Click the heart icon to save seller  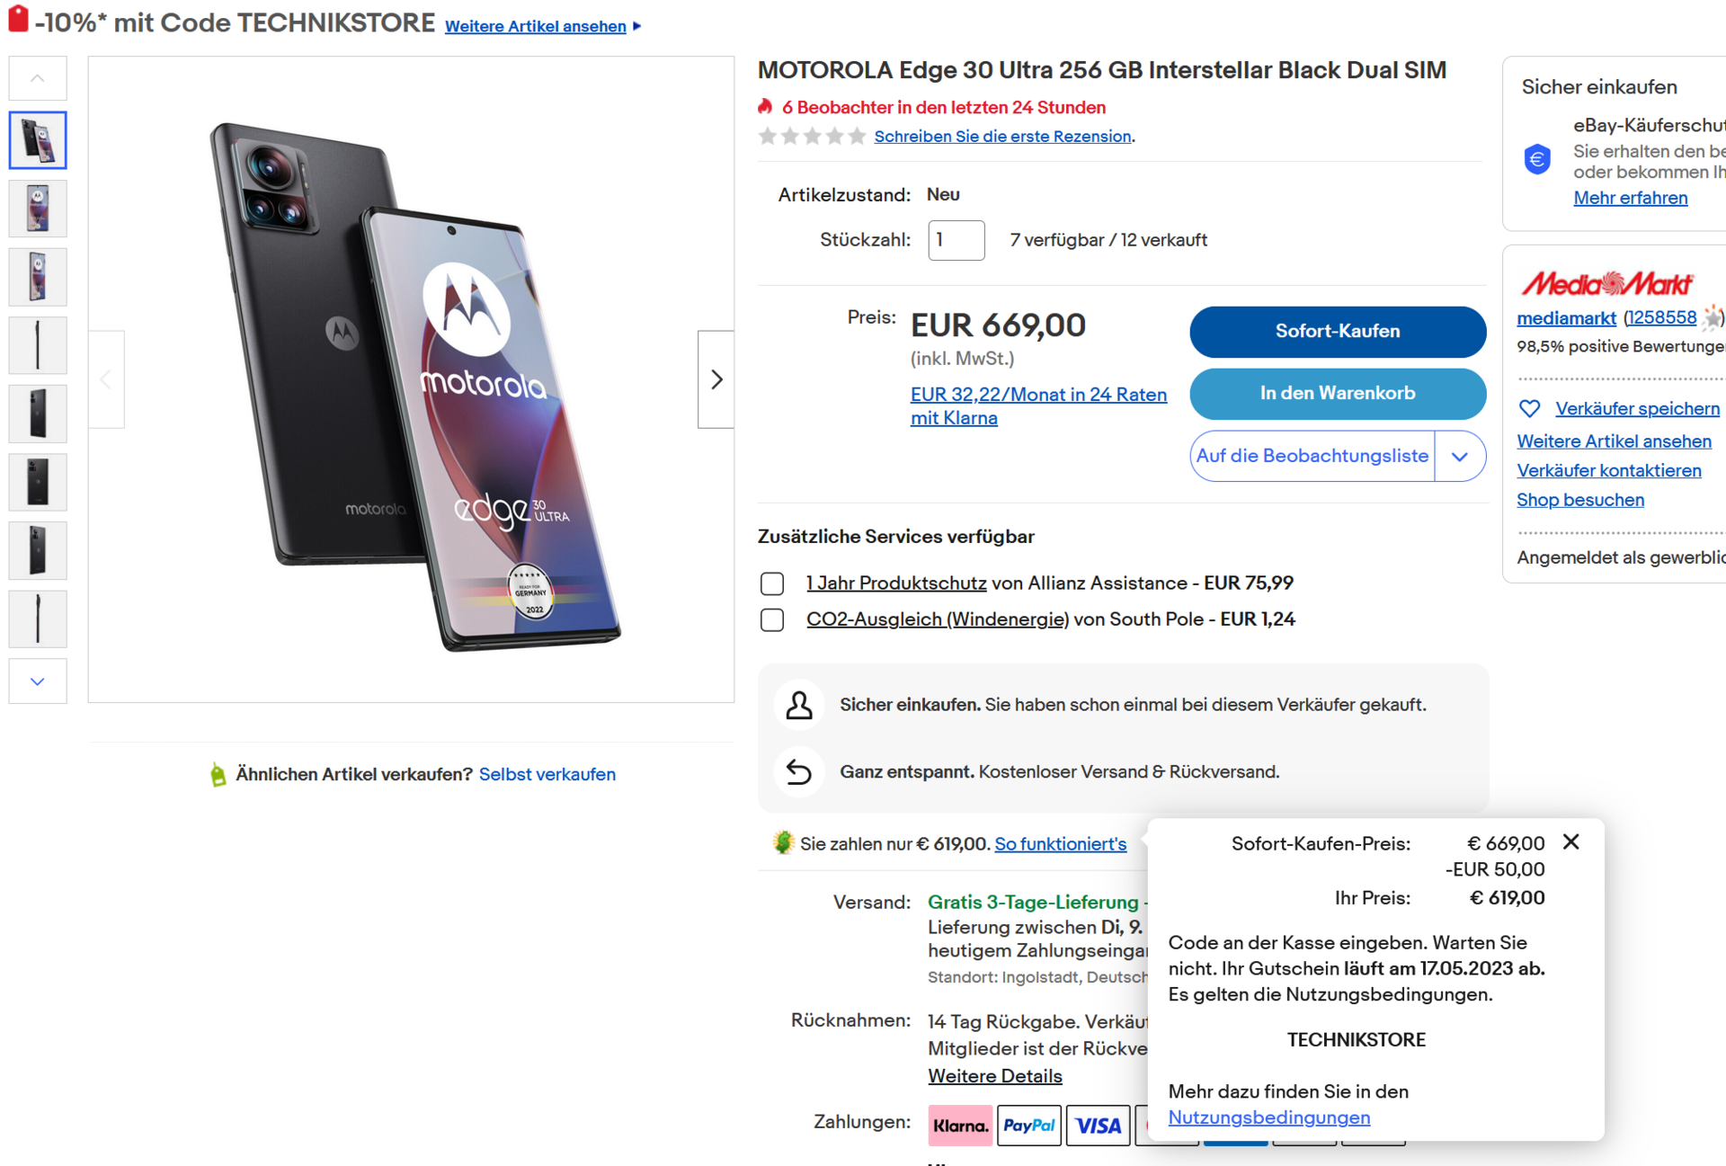click(1529, 408)
